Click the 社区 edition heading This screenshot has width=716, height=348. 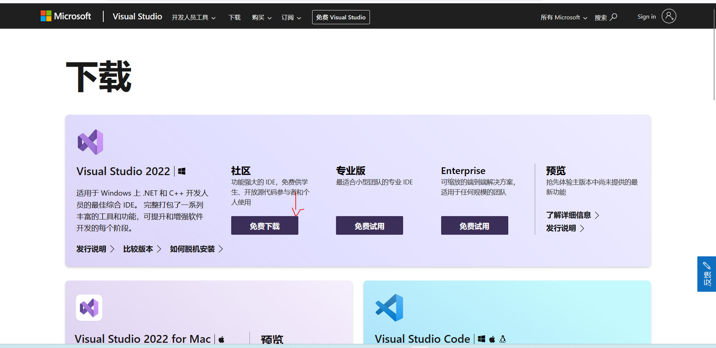click(241, 171)
